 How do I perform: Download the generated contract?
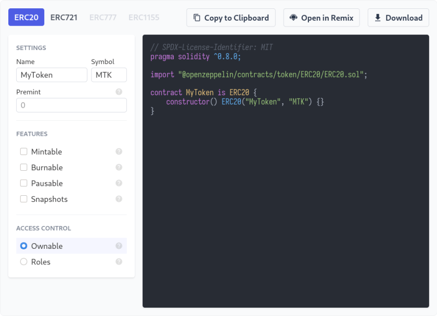(x=399, y=18)
